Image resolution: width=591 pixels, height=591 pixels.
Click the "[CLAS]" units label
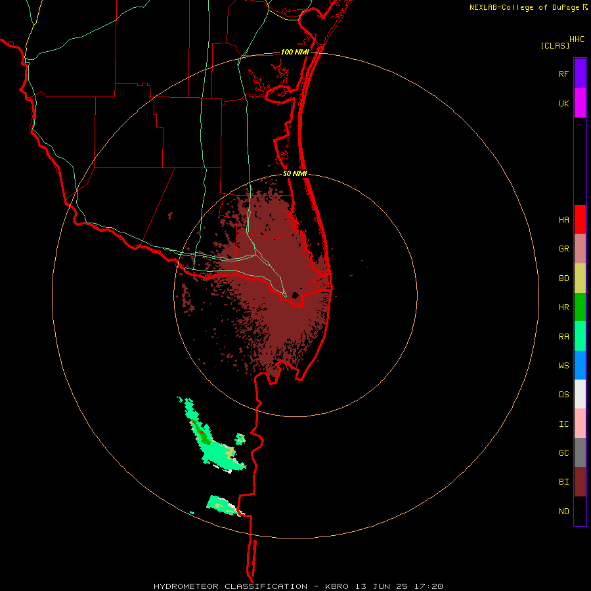click(555, 45)
